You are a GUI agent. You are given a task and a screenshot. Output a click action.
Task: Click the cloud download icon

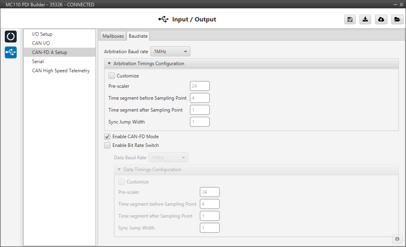pyautogui.click(x=381, y=19)
